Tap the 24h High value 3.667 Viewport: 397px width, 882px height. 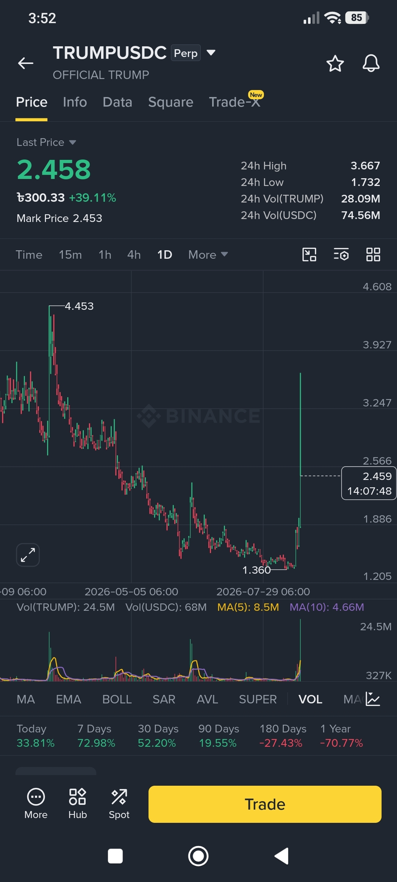coord(365,166)
